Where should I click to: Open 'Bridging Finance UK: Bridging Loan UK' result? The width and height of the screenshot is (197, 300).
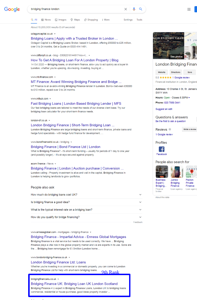click(74, 284)
